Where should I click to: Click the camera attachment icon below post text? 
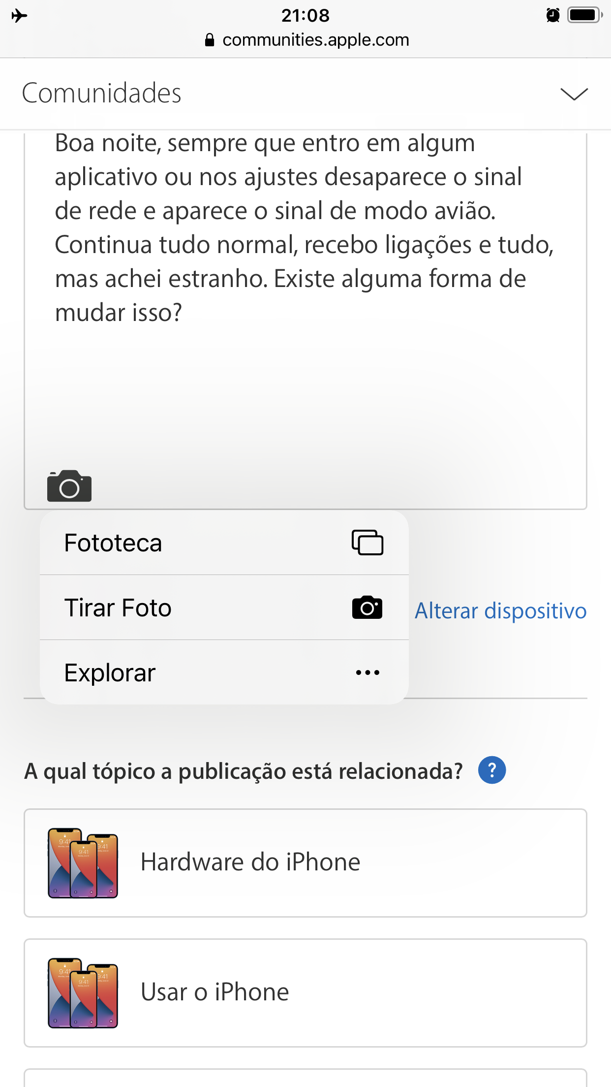click(69, 486)
